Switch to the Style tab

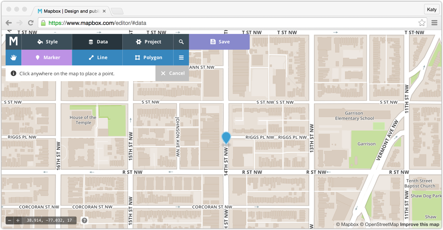[47, 41]
